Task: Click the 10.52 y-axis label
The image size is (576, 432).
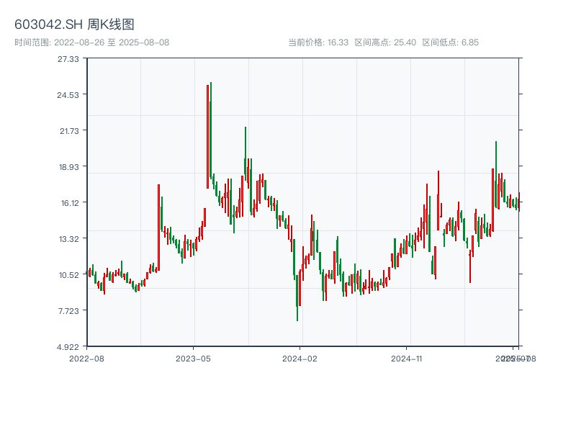Action: pyautogui.click(x=68, y=275)
